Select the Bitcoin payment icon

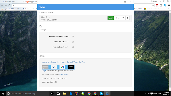(71, 67)
